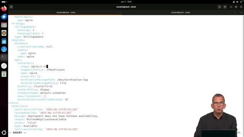Click the creationTimestamp null value
Viewport: 244px width, 137px height.
[x=49, y=46]
